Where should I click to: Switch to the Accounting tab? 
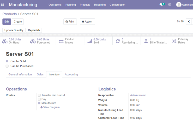click(71, 74)
